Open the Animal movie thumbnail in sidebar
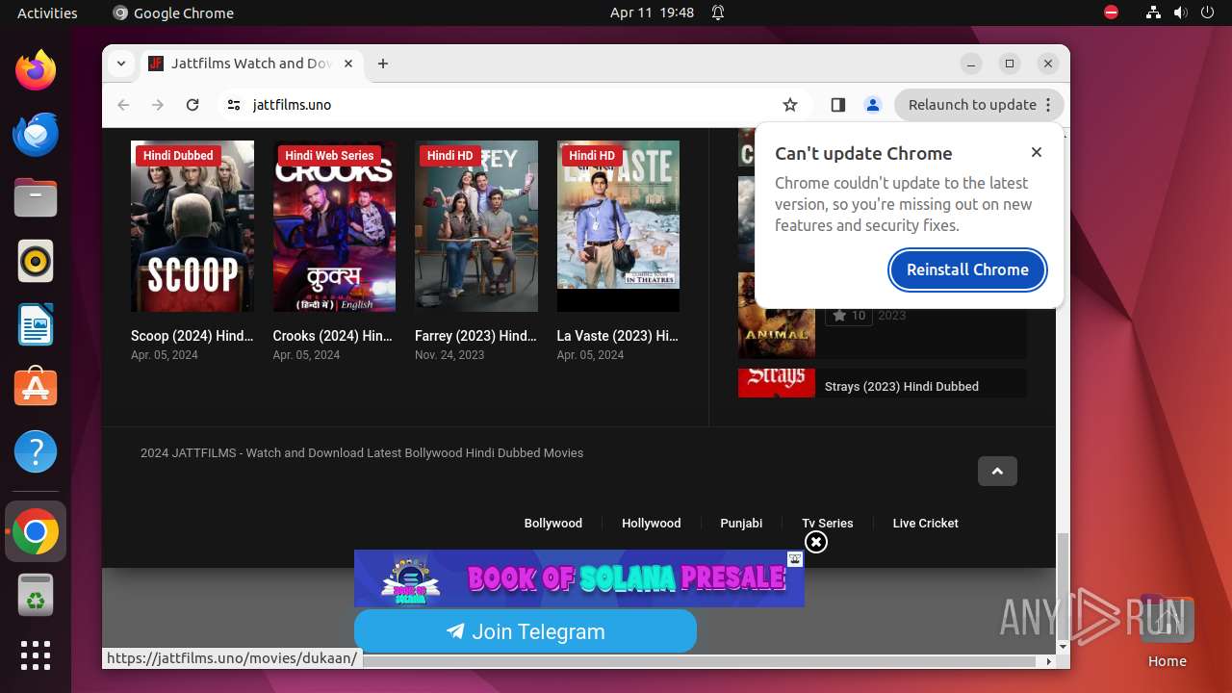 click(x=777, y=316)
